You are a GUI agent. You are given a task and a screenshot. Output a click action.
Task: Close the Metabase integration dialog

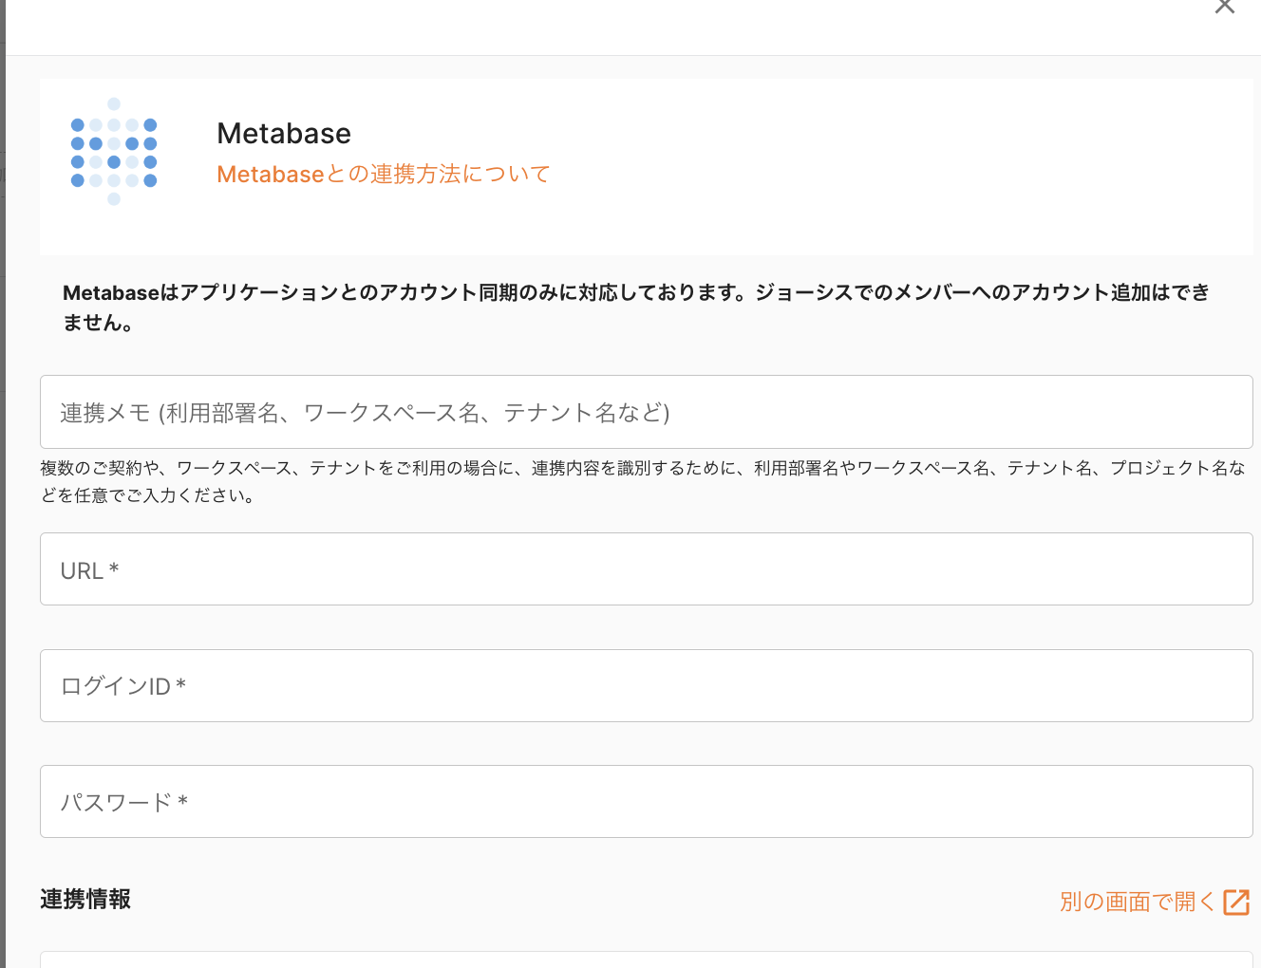[1224, 8]
